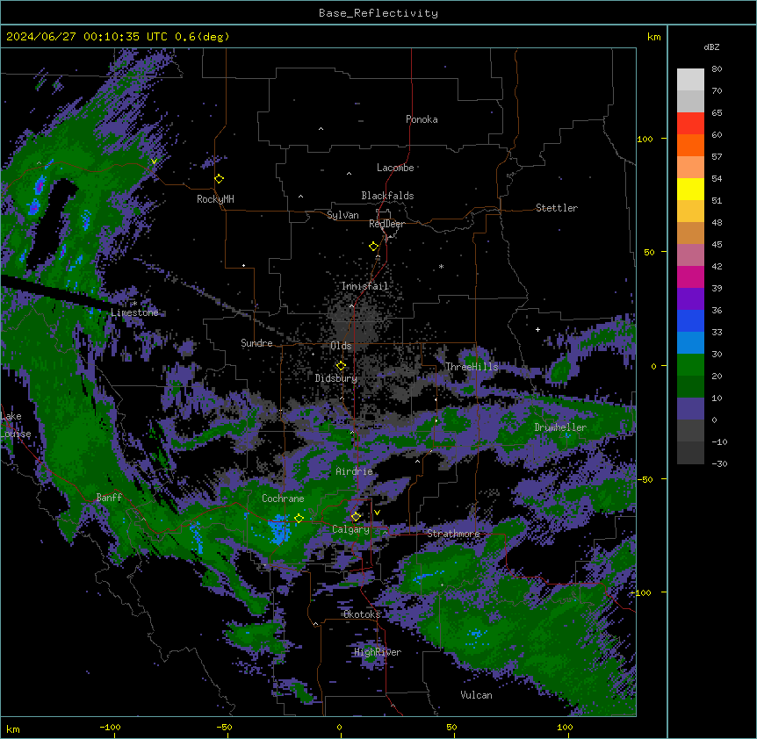Click the Stettler town label
Image resolution: width=757 pixels, height=739 pixels.
point(557,208)
